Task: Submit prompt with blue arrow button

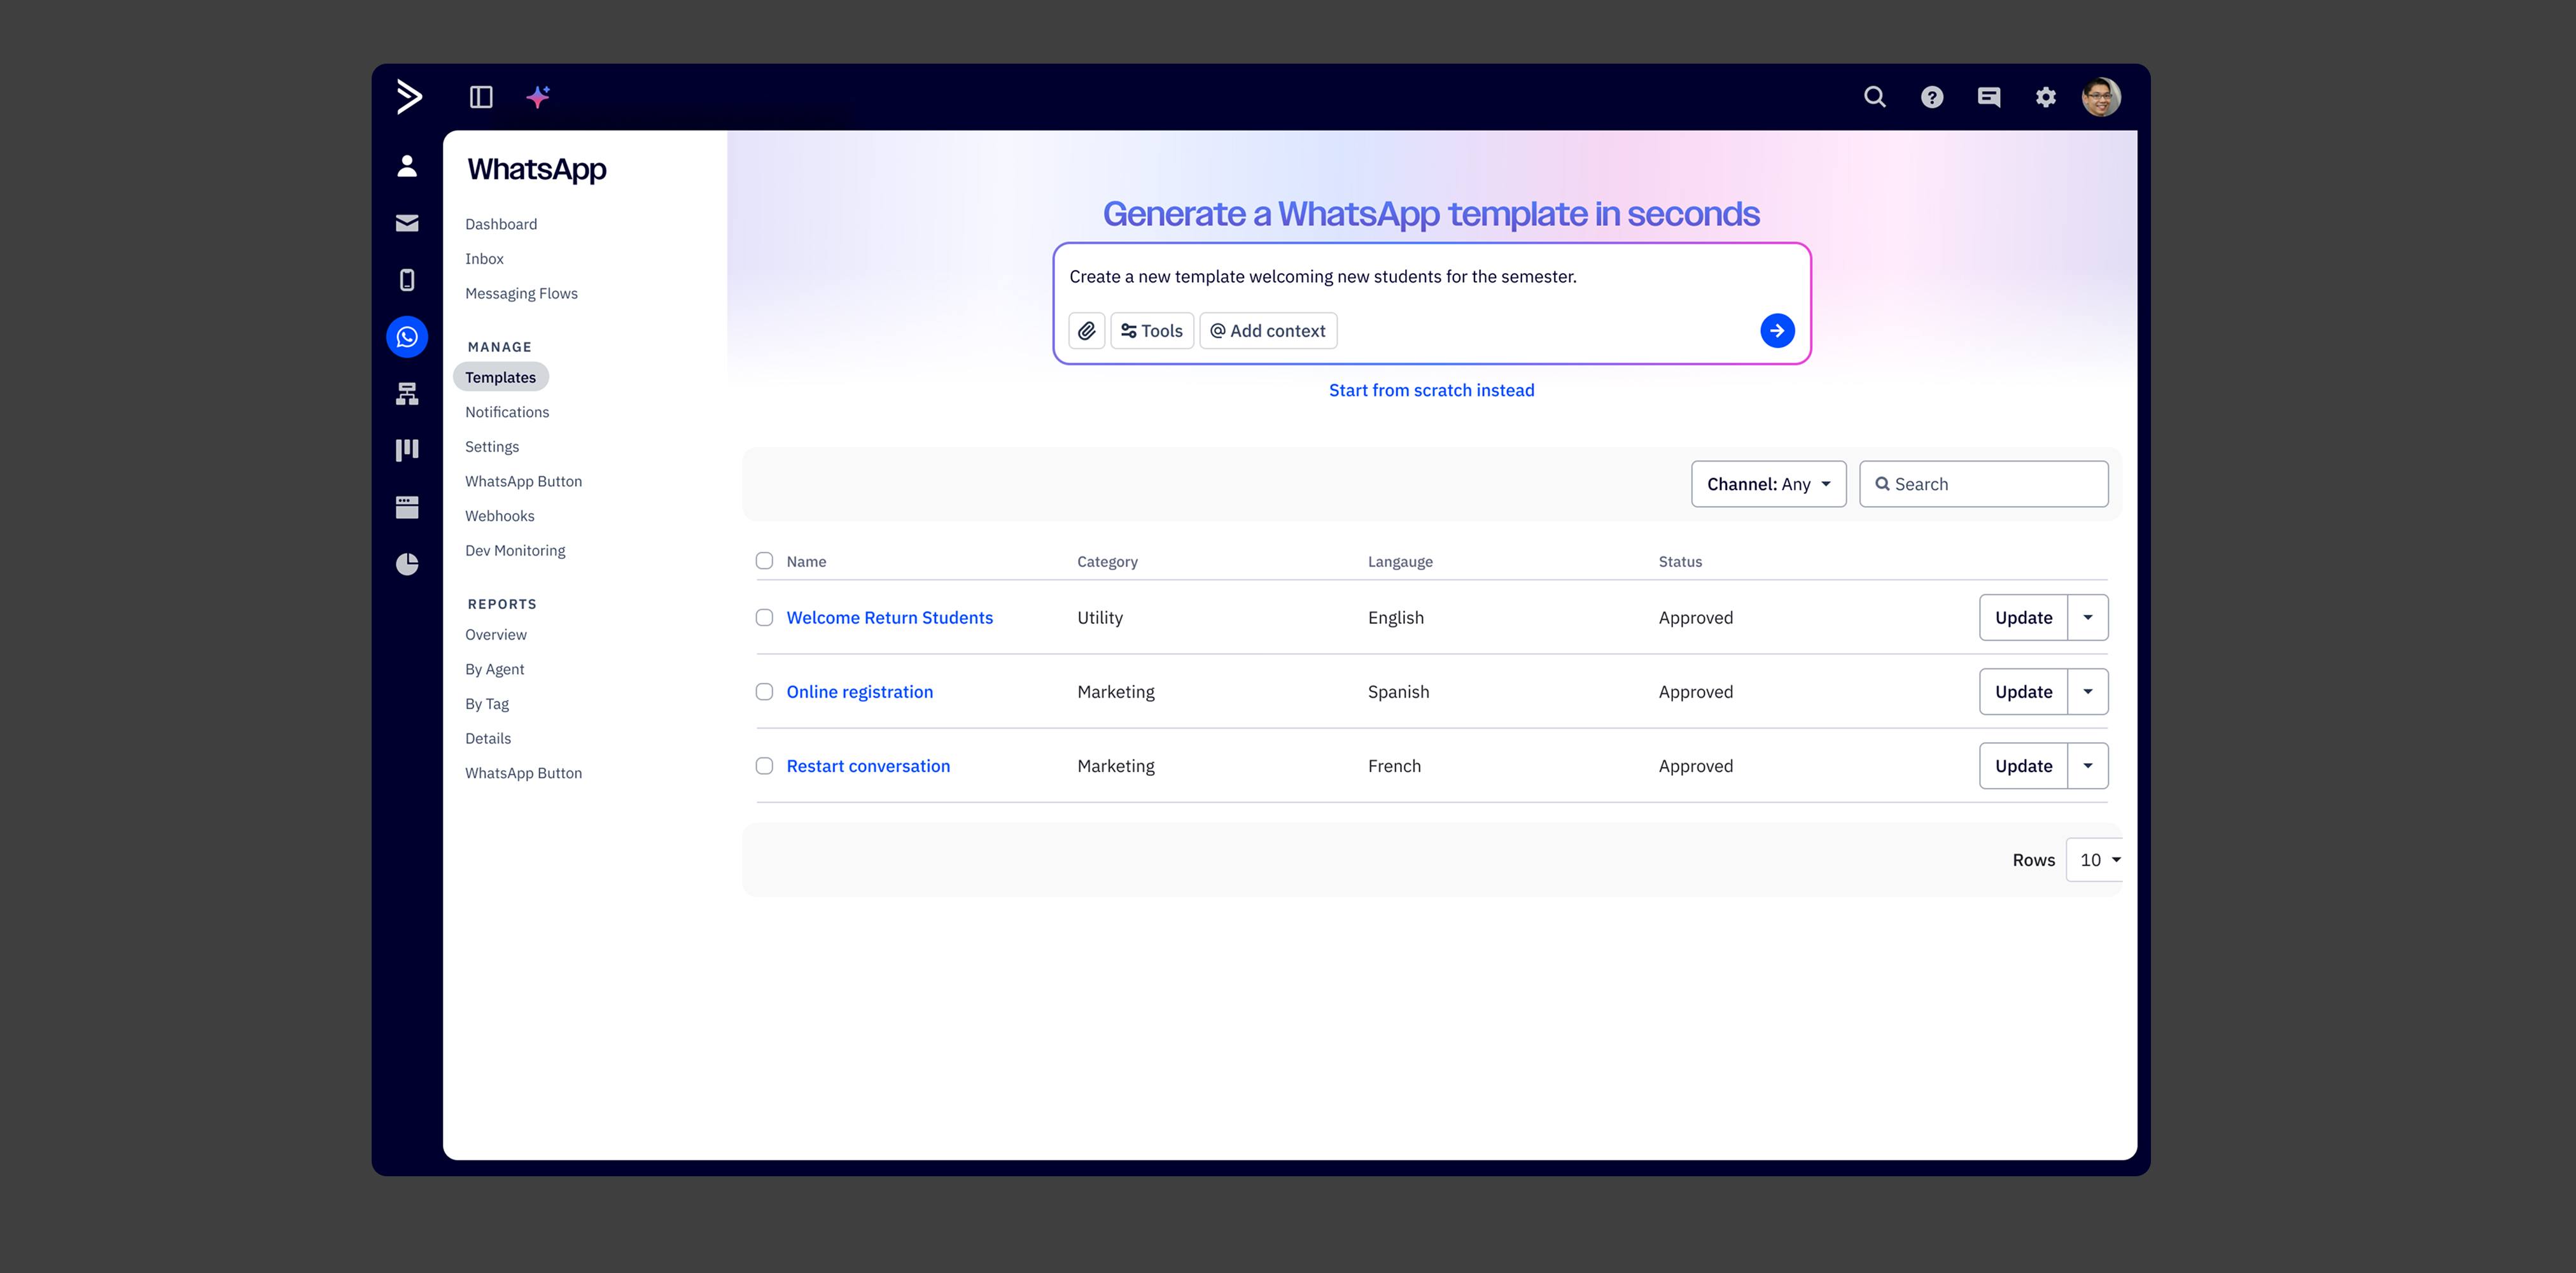Action: 1777,331
